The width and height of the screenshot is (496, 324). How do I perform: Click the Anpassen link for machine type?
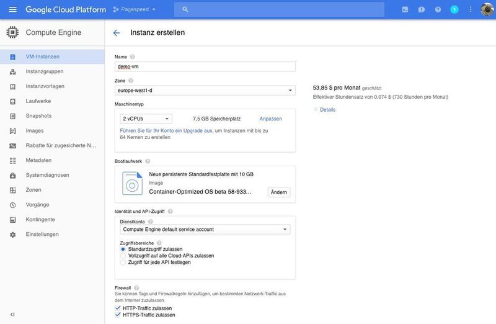[x=271, y=119]
